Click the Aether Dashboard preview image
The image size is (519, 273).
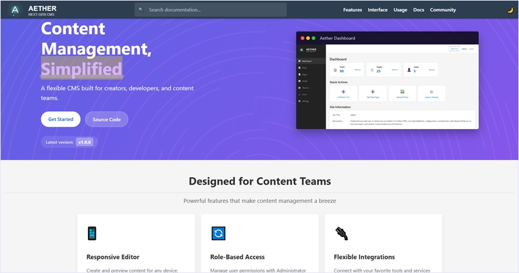(387, 81)
